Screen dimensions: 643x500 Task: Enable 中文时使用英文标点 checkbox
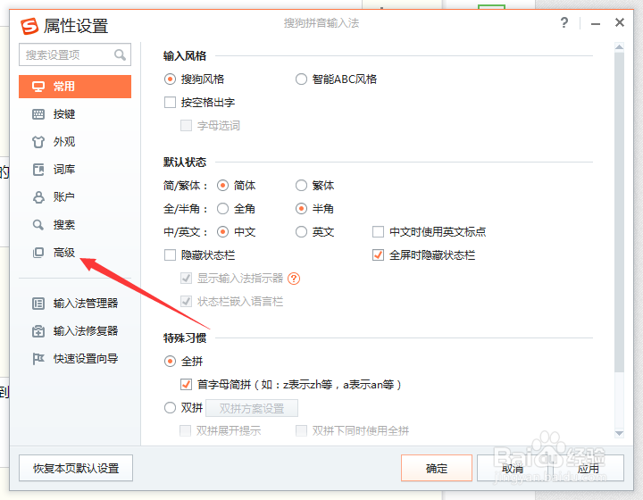[378, 232]
